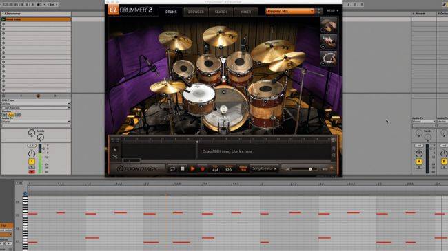Click the snare drum in the kit
The width and height of the screenshot is (448, 251).
tap(199, 98)
